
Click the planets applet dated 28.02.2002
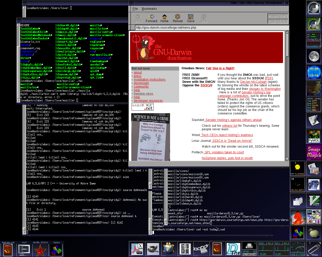click(x=298, y=185)
